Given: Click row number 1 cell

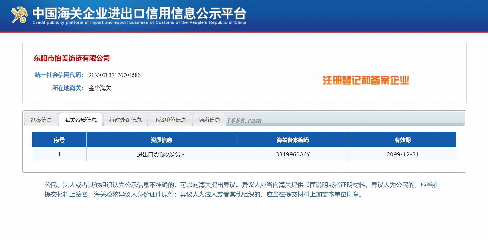Looking at the screenshot, I should point(59,154).
